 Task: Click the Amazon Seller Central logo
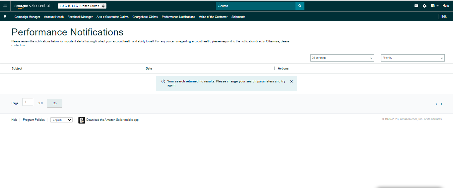(x=32, y=6)
